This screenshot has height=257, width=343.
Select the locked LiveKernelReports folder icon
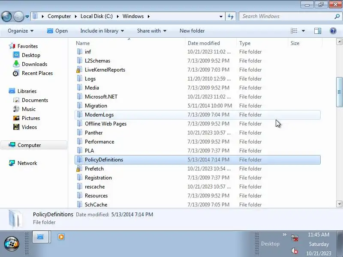point(79,70)
